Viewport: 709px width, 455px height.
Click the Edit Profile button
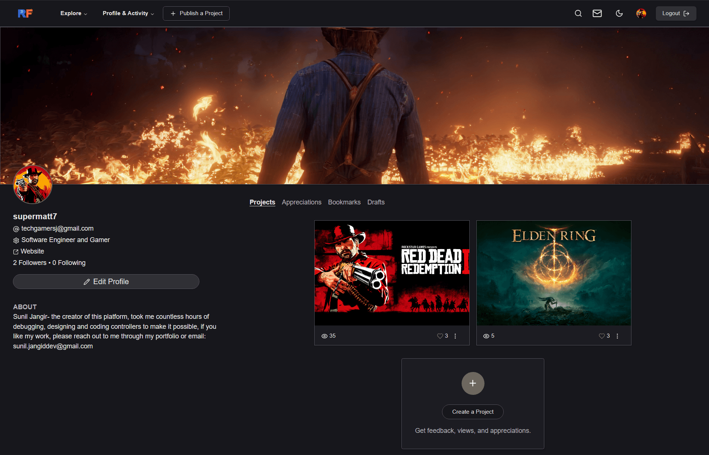(x=106, y=282)
